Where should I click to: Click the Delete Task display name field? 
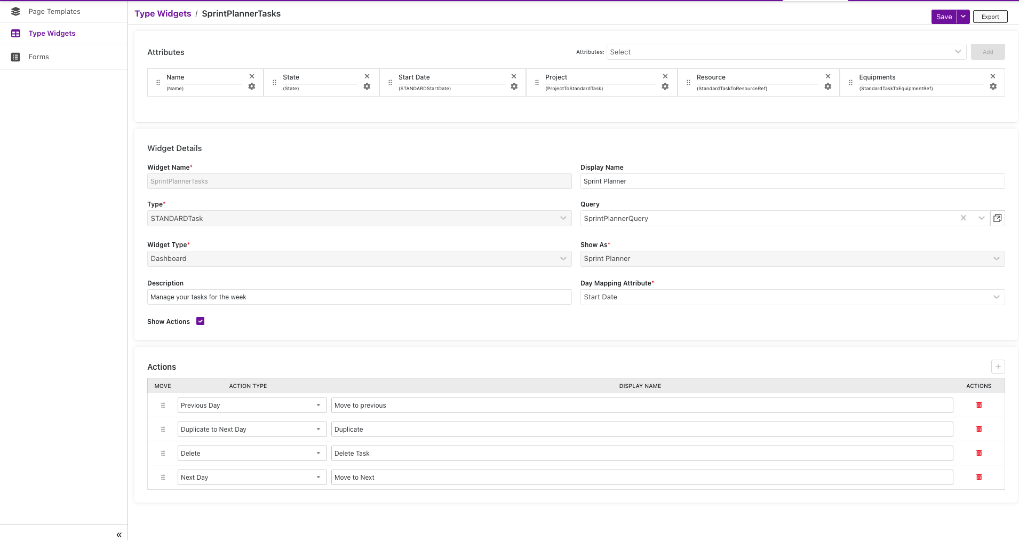[x=642, y=454]
